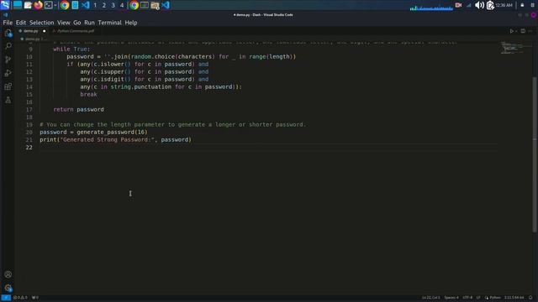Select Python interpreter version in status bar
Viewport: 538px width, 302px height.
click(514, 298)
